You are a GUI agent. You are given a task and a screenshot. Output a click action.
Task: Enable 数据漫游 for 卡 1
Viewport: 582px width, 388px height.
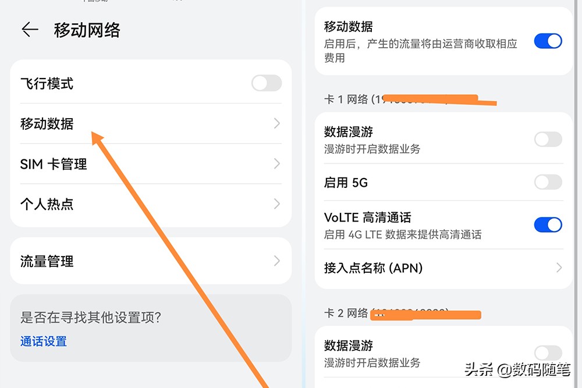click(x=548, y=139)
